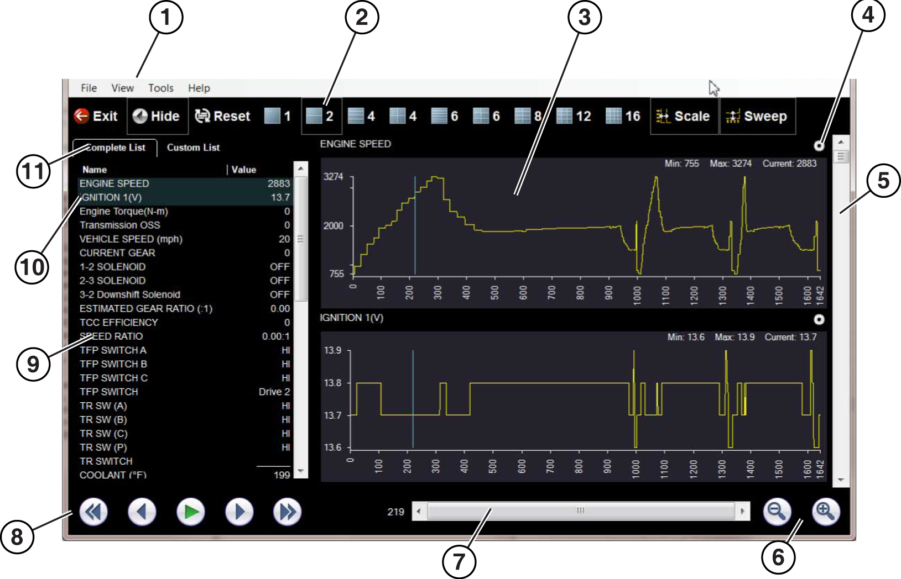The height and width of the screenshot is (579, 901).
Task: Skip forward with the double-right arrow button
Action: 287,512
